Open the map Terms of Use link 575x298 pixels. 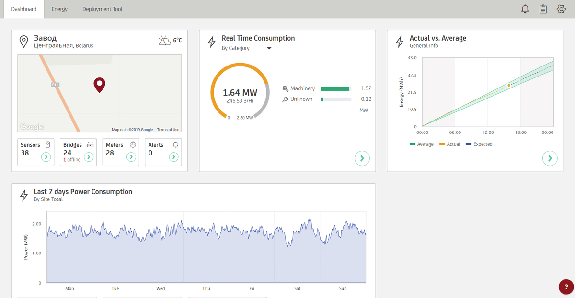pyautogui.click(x=168, y=130)
